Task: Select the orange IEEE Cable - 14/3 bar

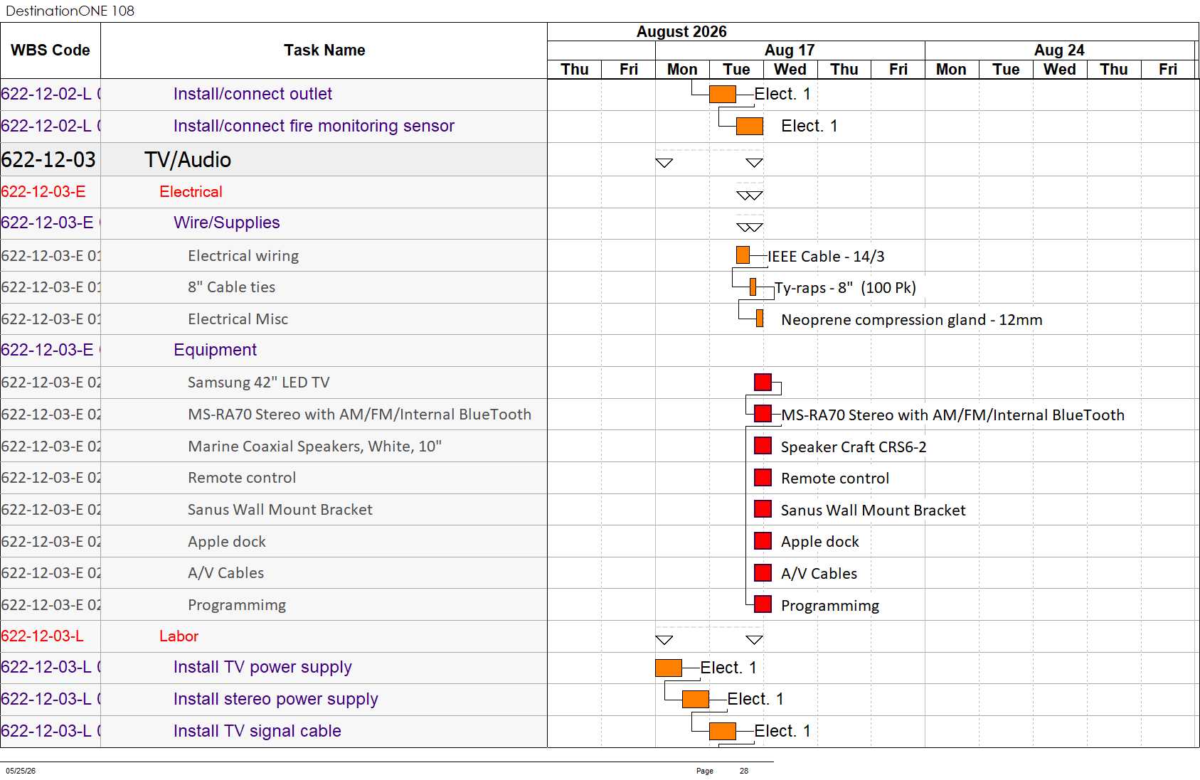Action: pyautogui.click(x=743, y=255)
